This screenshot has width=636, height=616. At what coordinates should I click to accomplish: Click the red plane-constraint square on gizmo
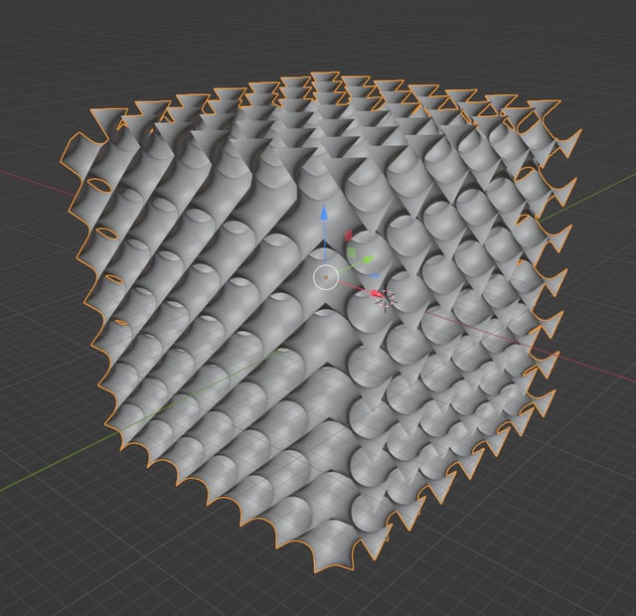pos(349,235)
